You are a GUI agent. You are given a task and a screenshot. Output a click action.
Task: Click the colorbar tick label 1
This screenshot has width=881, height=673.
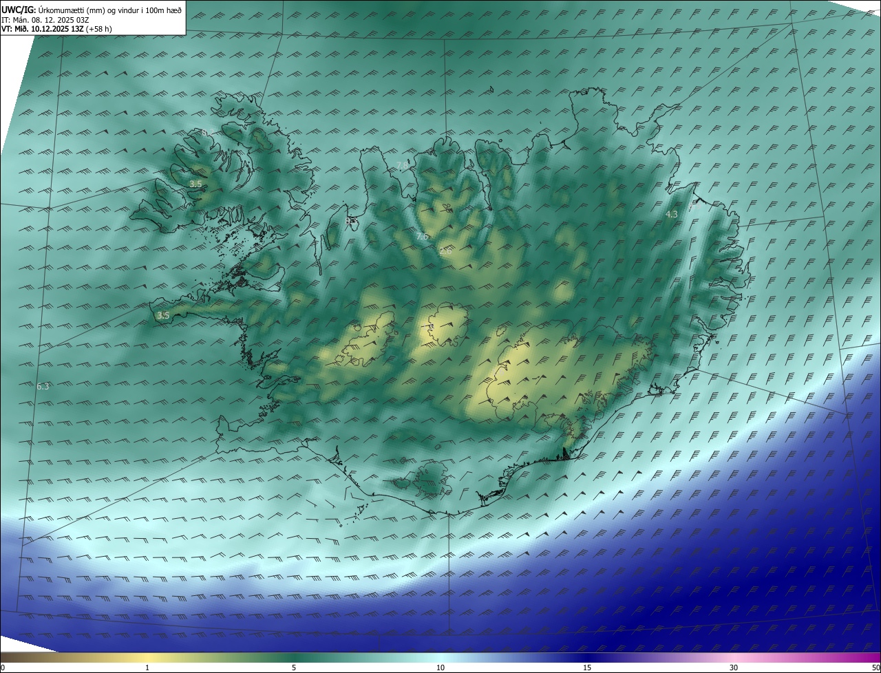(147, 667)
